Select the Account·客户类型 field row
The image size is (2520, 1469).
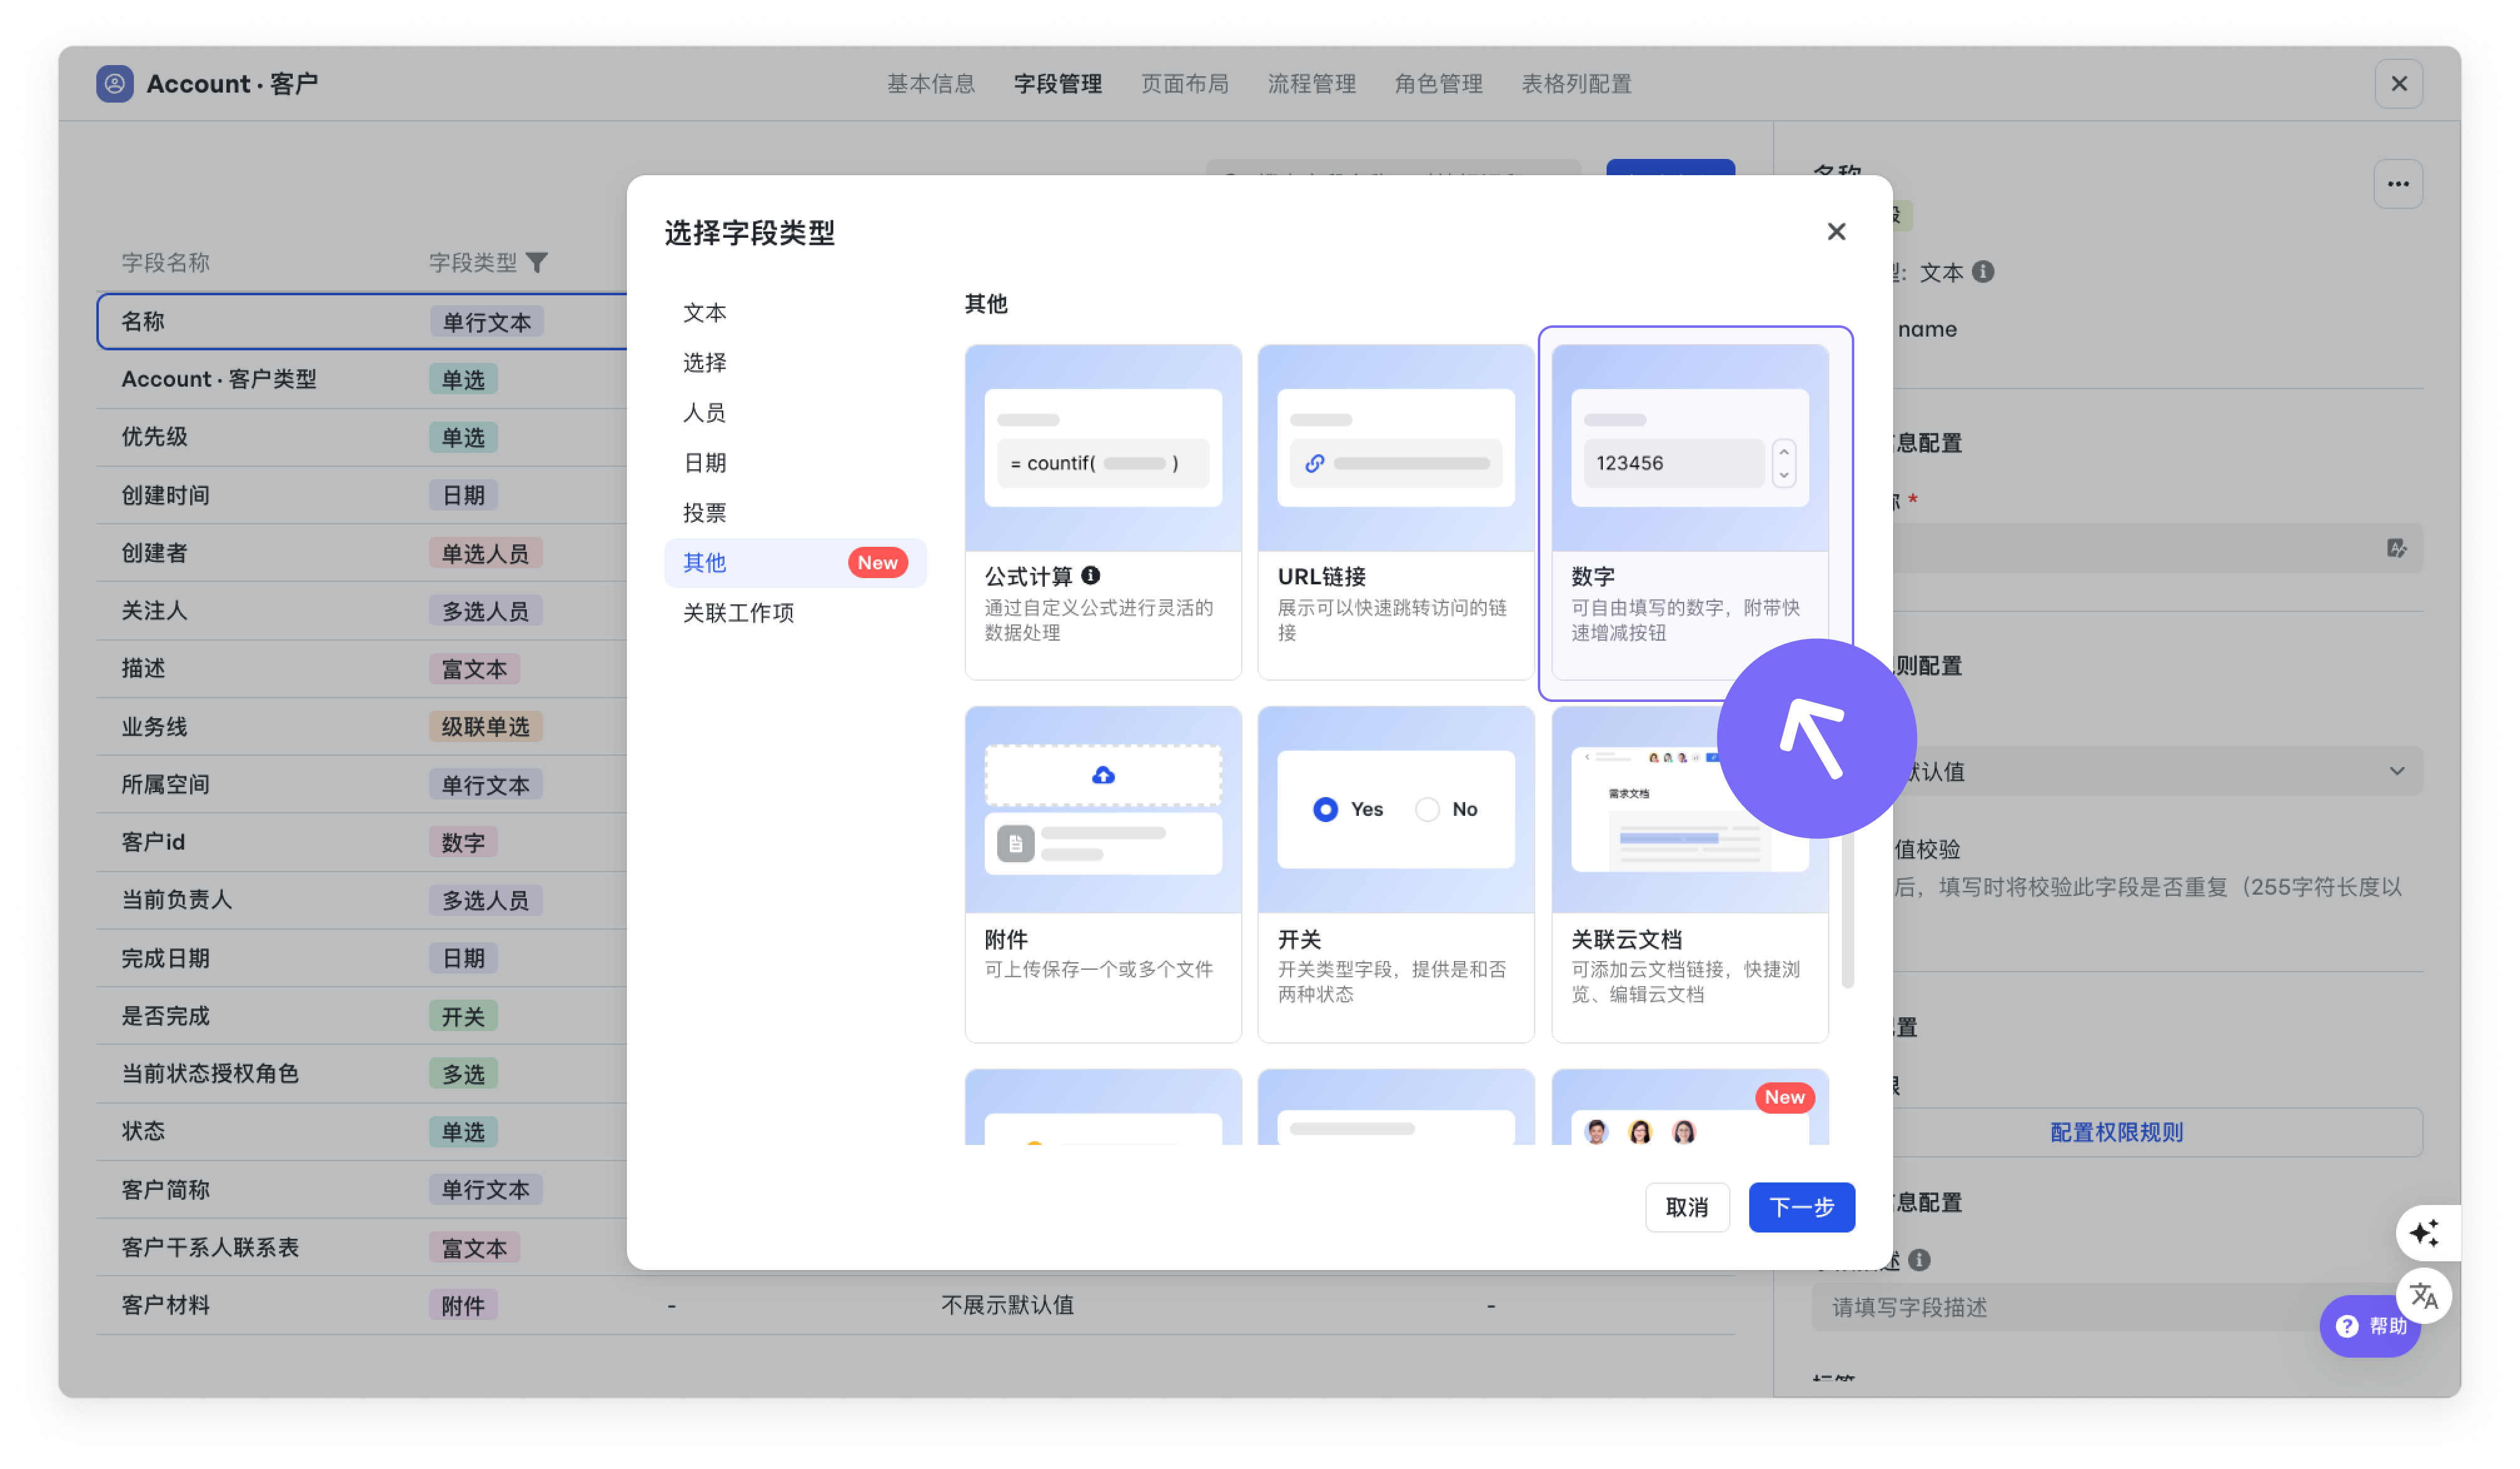pos(362,379)
